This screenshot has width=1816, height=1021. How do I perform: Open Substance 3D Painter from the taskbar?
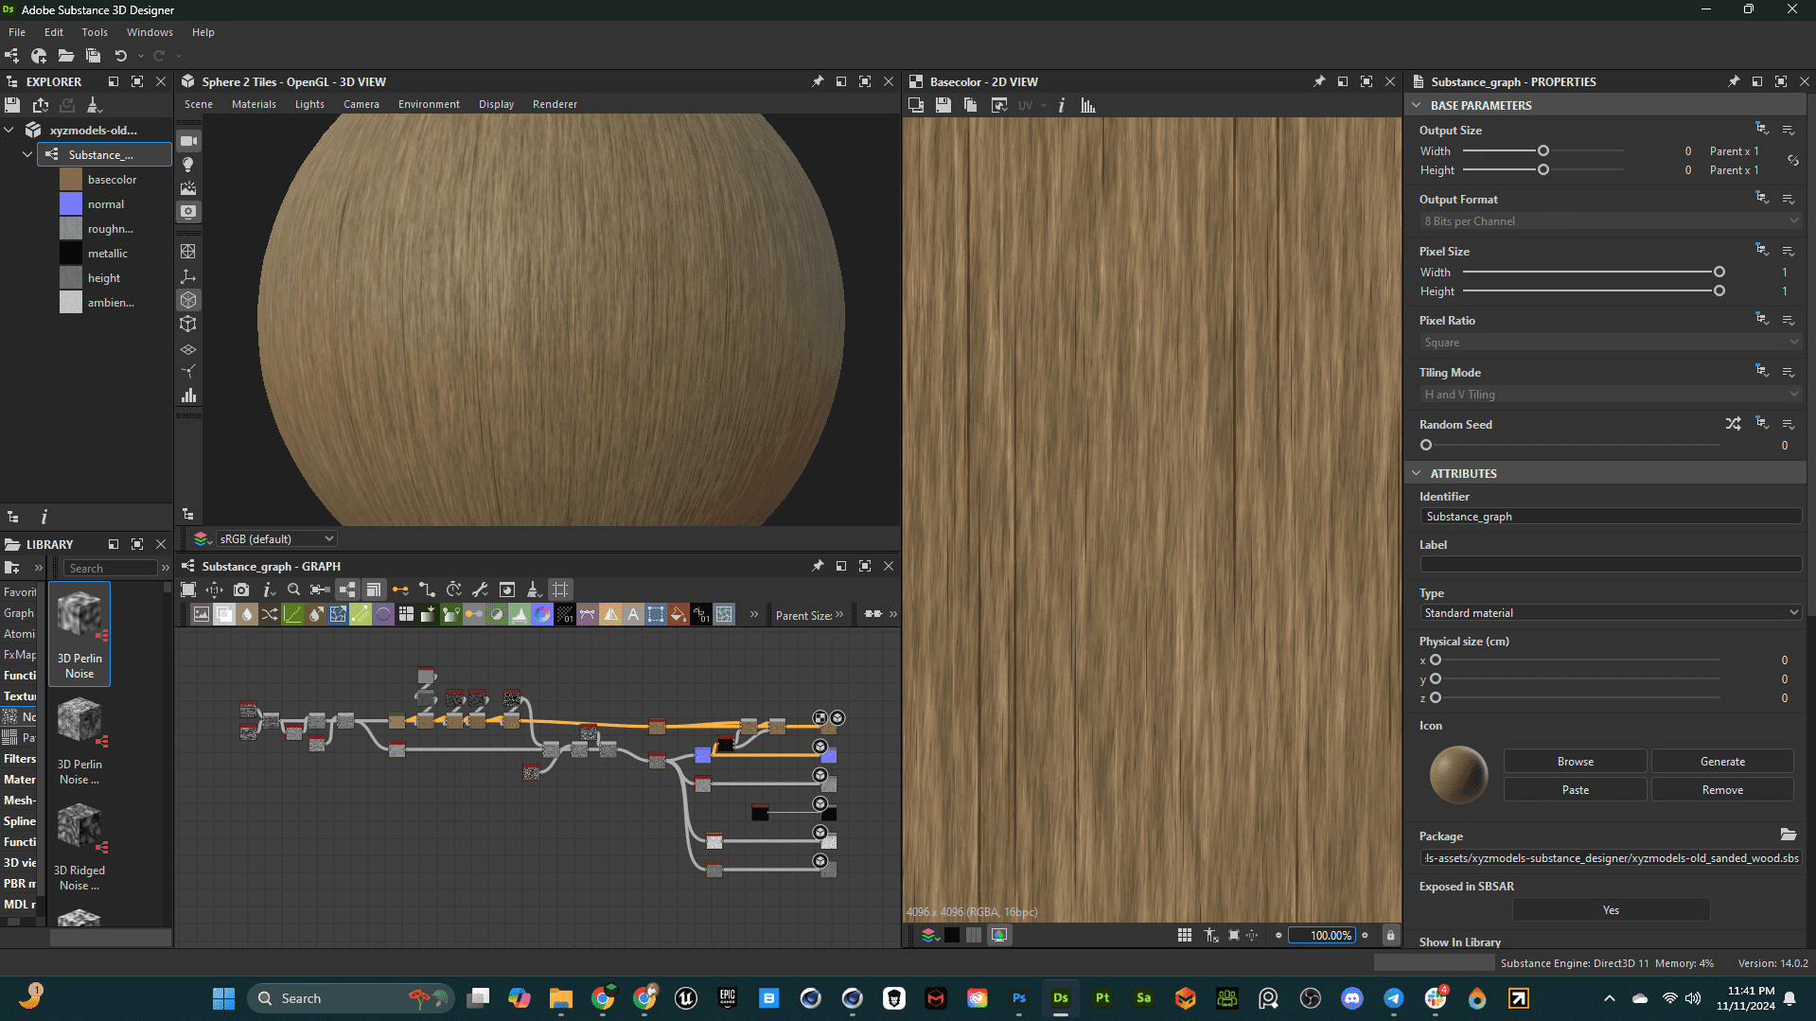coord(1102,998)
